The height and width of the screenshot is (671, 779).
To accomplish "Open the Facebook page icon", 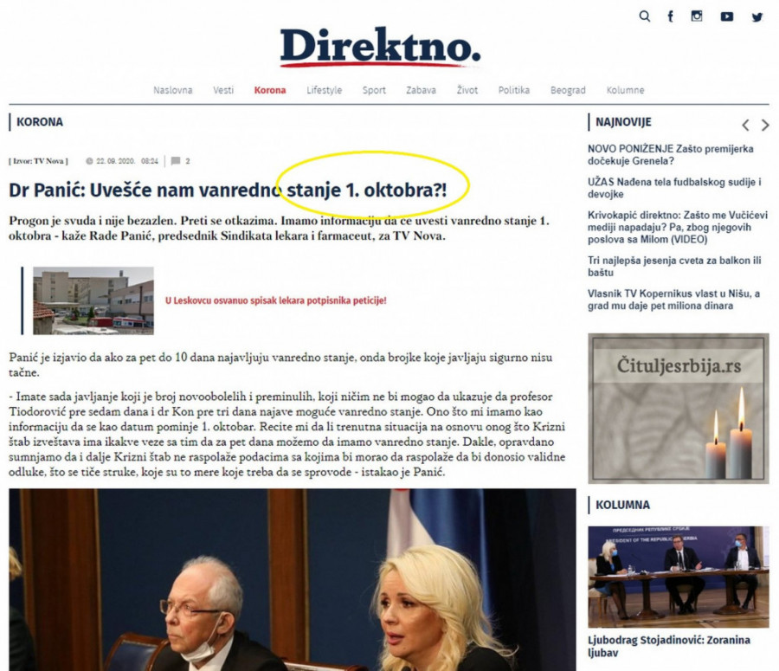I will tap(670, 16).
